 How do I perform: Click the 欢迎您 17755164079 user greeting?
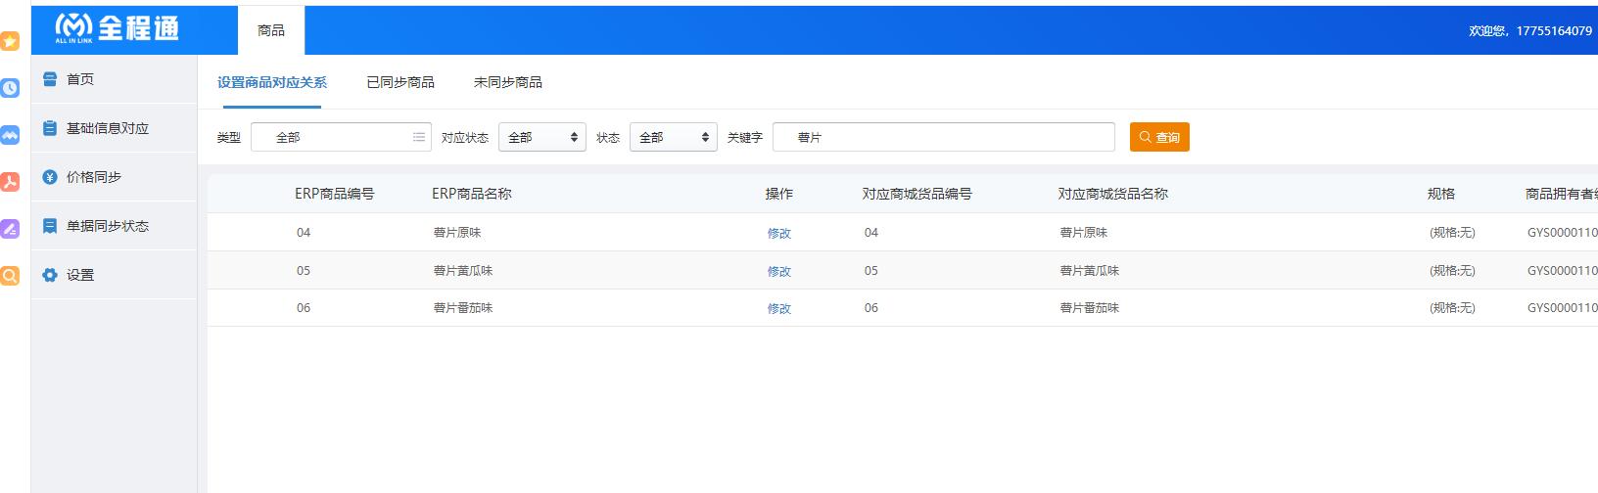(x=1530, y=31)
